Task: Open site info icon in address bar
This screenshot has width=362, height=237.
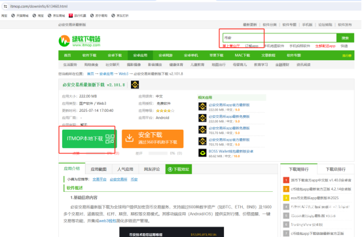Action: tap(5, 7)
